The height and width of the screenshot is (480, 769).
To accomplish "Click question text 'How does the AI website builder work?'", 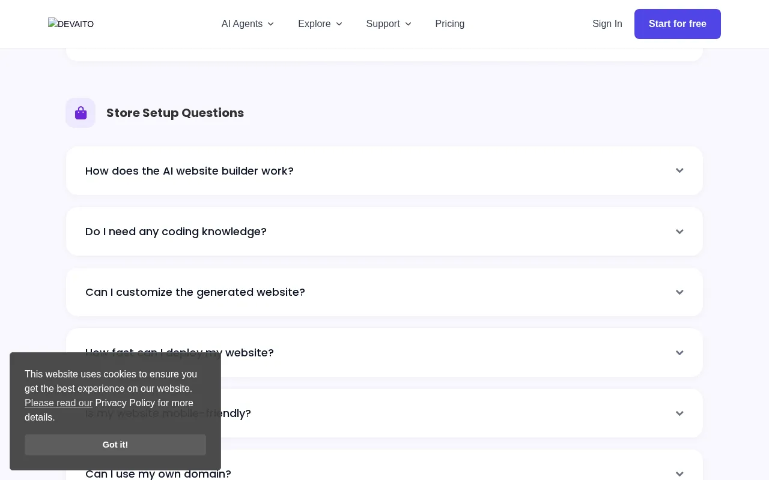I will tap(189, 171).
